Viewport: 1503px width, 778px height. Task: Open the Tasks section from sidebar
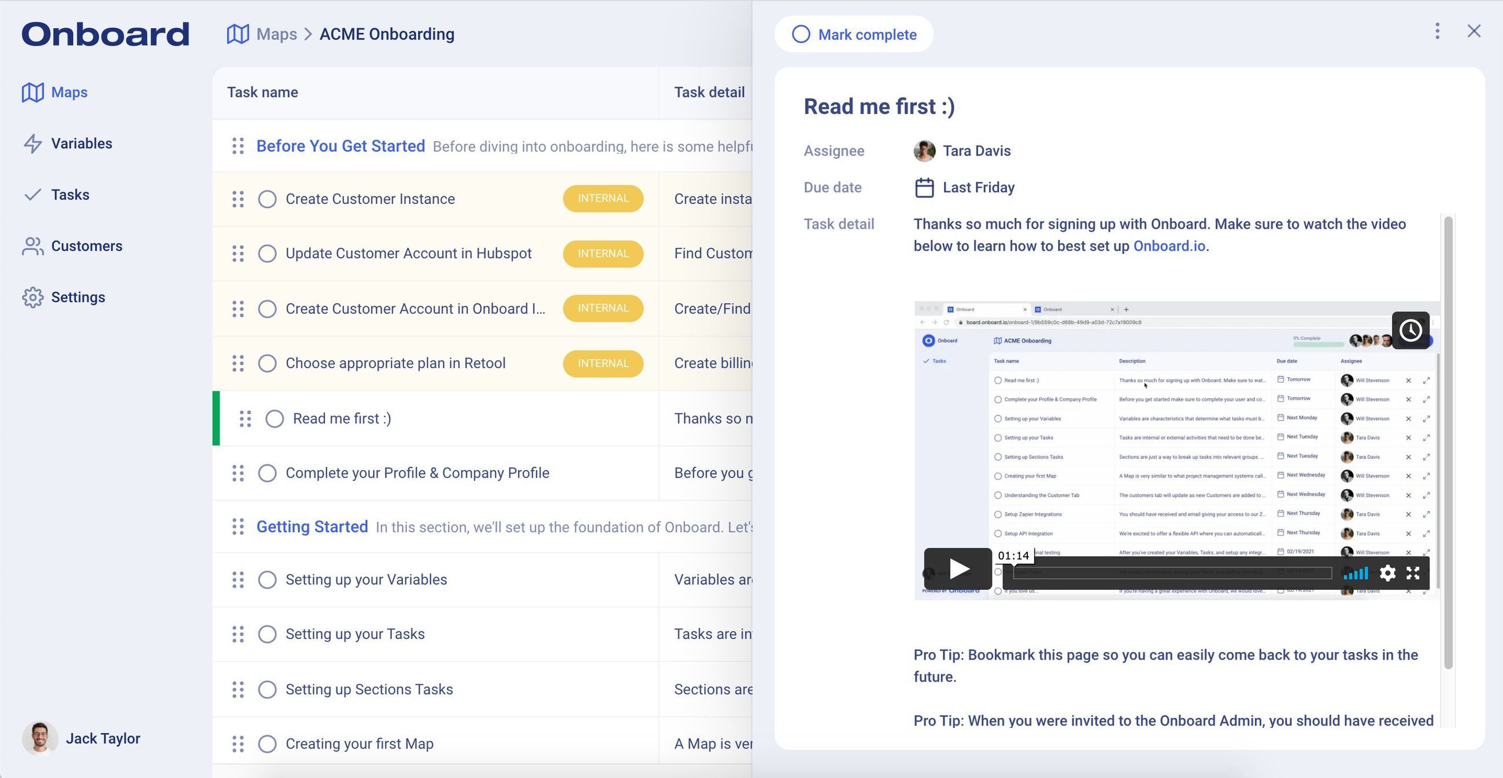click(x=70, y=194)
